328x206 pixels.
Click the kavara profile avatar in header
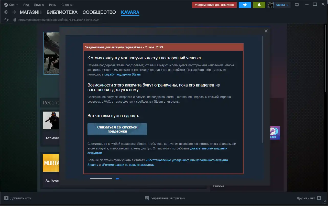coord(271,5)
